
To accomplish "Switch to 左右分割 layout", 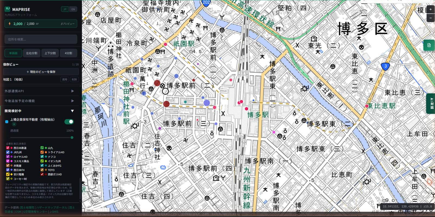I will 32,53.
